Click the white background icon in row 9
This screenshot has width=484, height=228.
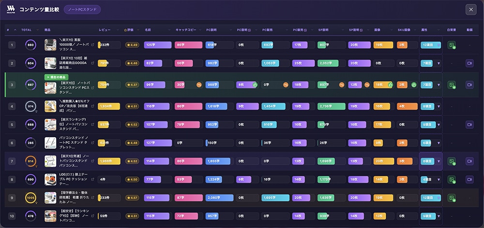pyautogui.click(x=452, y=198)
